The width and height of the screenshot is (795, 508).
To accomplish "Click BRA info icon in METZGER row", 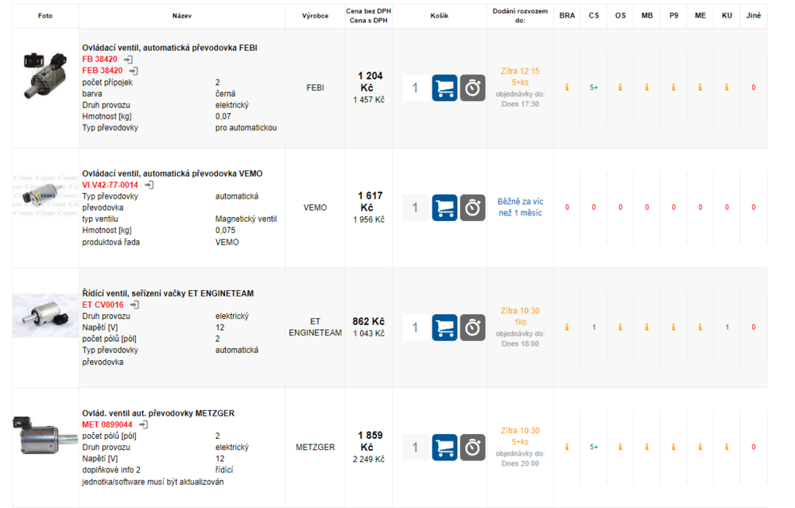I will pyautogui.click(x=567, y=447).
